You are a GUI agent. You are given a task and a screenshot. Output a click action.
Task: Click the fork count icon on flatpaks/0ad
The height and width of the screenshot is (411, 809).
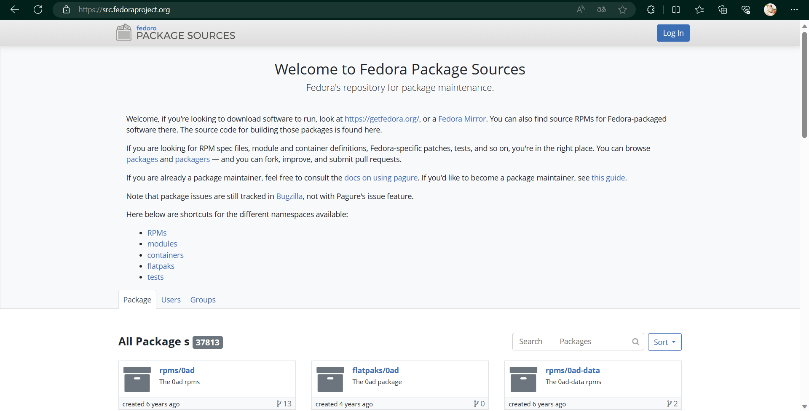coord(476,404)
